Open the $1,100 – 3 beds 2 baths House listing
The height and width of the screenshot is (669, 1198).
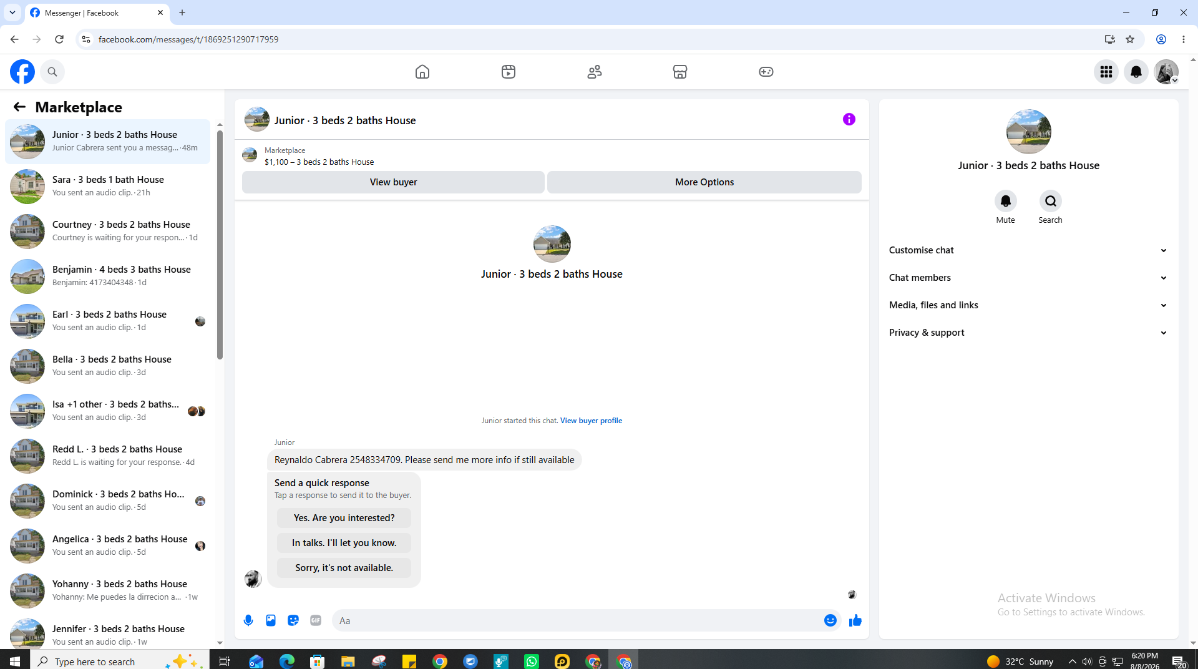pos(319,162)
